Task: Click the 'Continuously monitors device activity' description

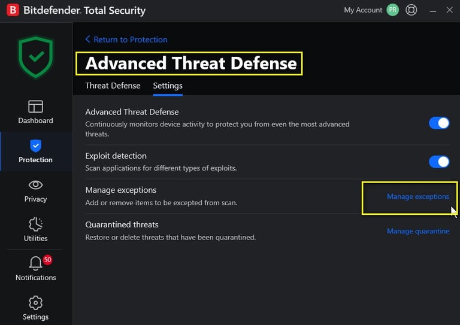Action: tap(217, 129)
